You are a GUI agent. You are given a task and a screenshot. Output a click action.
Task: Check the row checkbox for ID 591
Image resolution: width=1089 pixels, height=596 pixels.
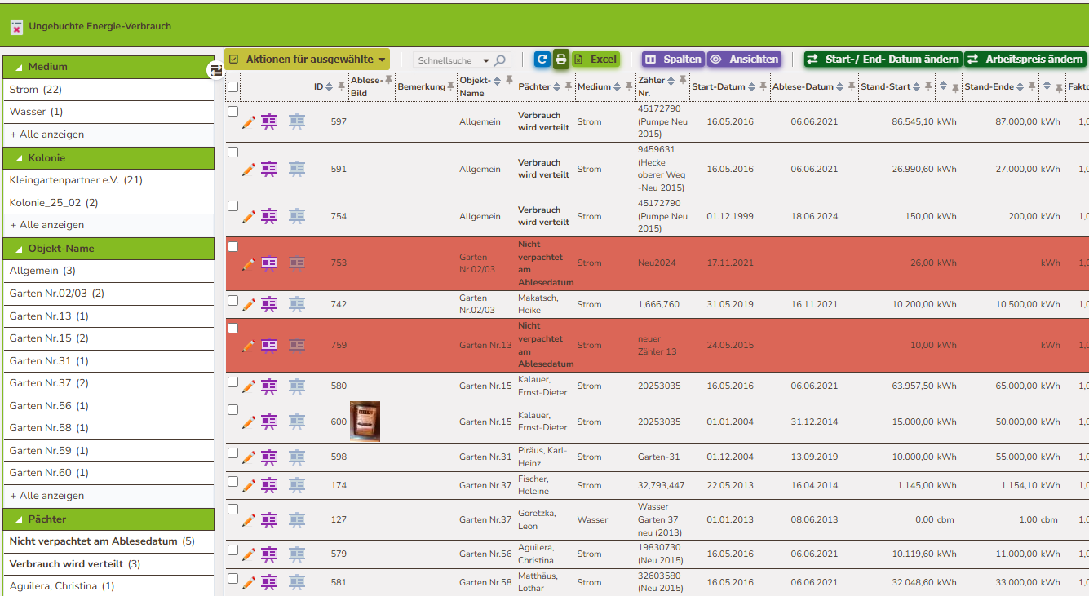click(x=233, y=152)
